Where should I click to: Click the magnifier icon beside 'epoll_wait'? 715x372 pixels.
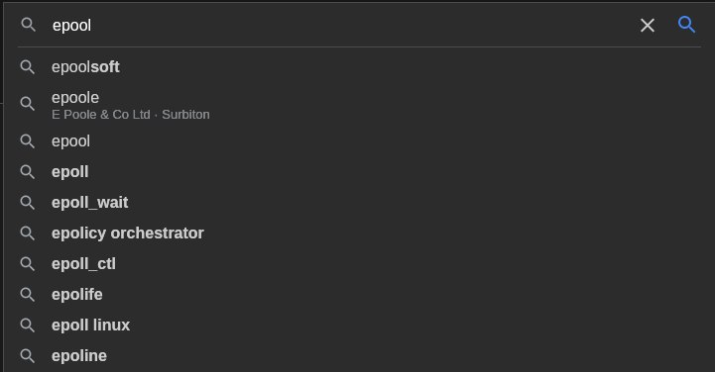[x=28, y=203]
